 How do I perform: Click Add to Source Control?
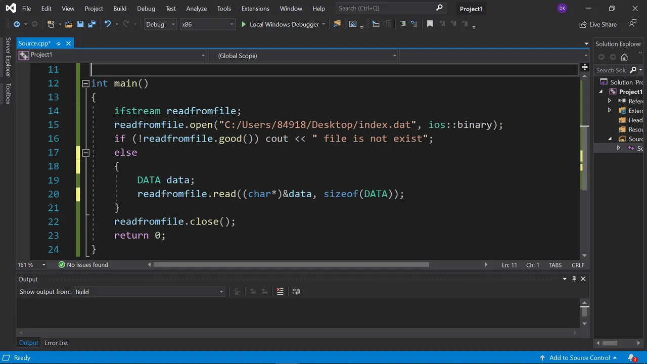pos(579,358)
